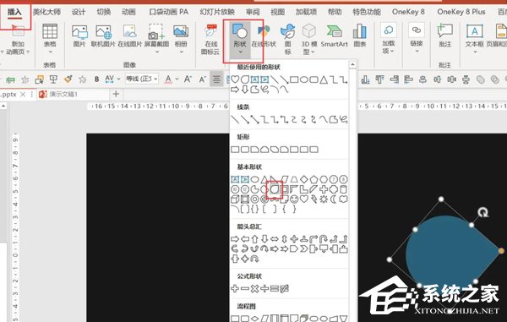Select the left-right arrow in 箭头总汇
This screenshot has height=322, width=507.
tap(274, 239)
